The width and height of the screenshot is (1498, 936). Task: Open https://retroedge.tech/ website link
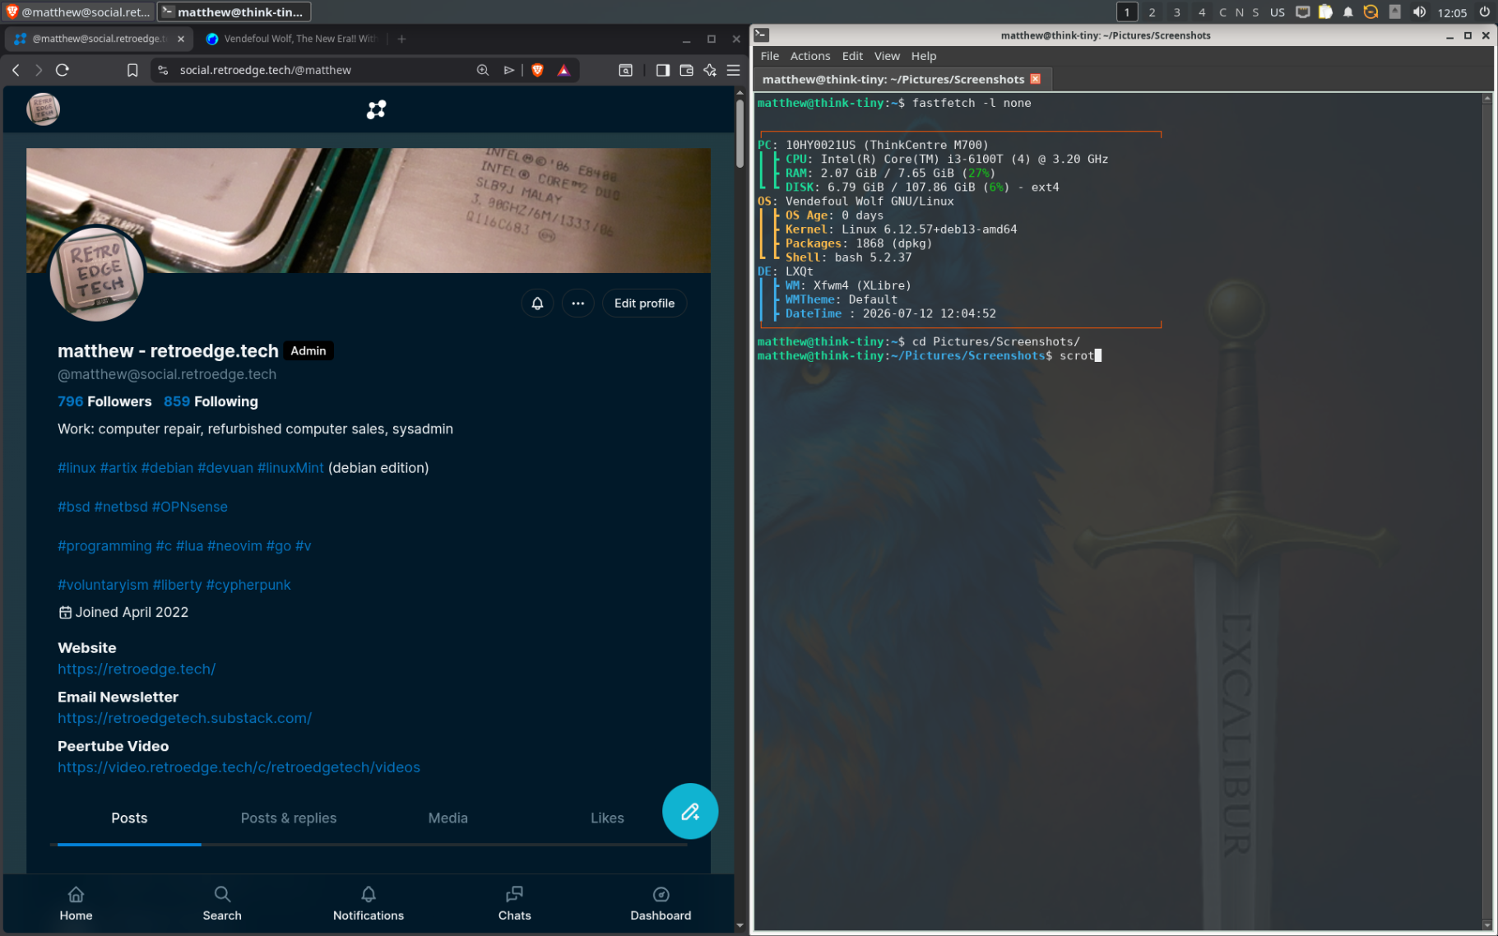pyautogui.click(x=137, y=670)
